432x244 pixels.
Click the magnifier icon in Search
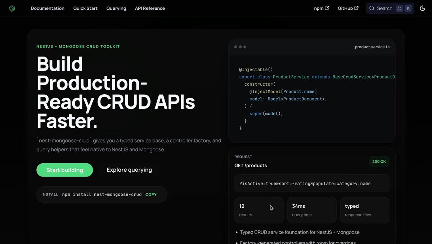(x=372, y=8)
